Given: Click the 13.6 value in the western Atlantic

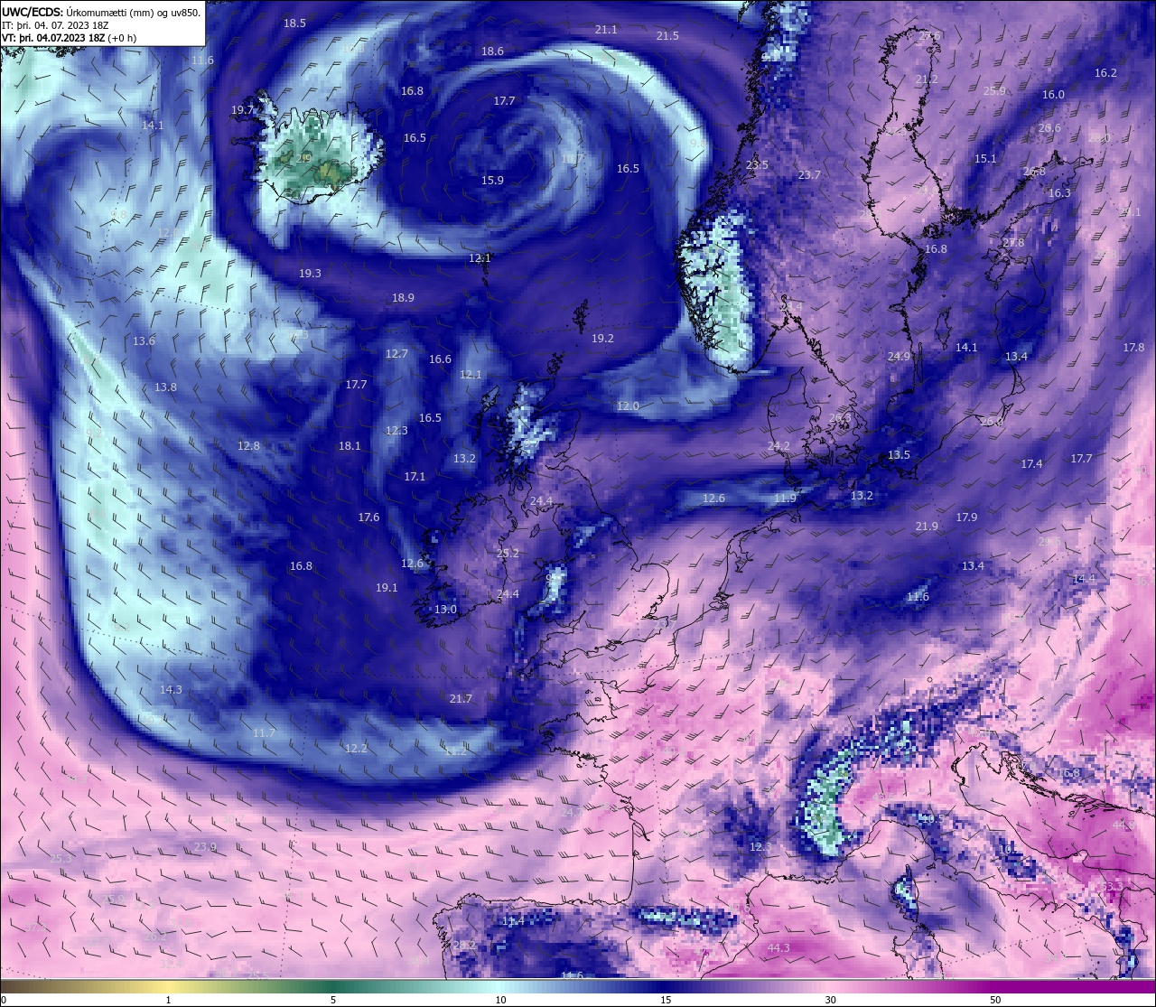Looking at the screenshot, I should (x=144, y=341).
